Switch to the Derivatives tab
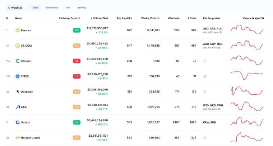Screen dimensions: 273x146 coord(51,8)
